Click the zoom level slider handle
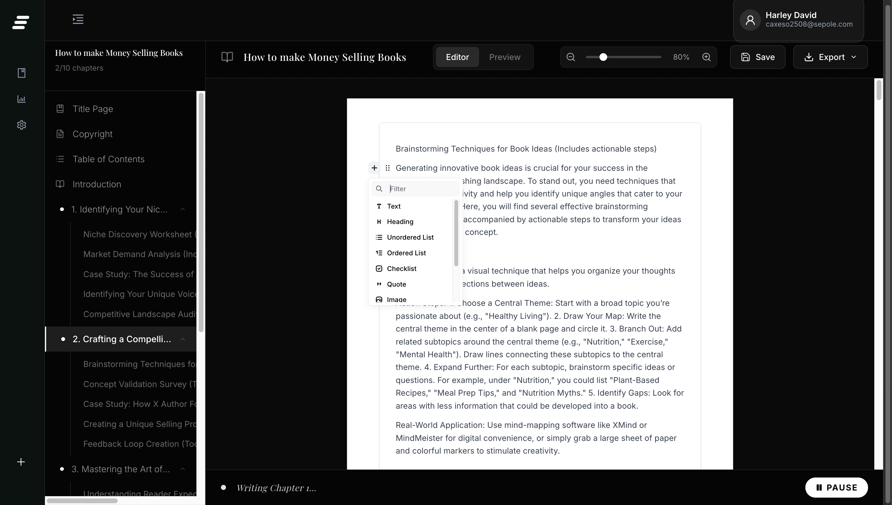Screen dimensions: 892x505 (603, 57)
